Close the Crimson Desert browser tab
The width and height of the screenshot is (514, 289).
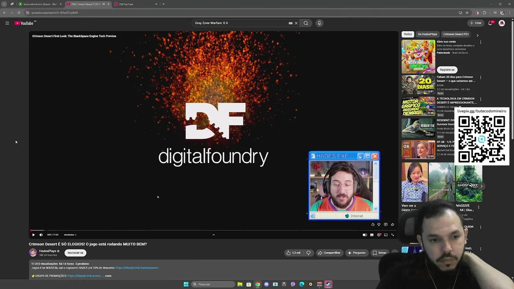108,4
